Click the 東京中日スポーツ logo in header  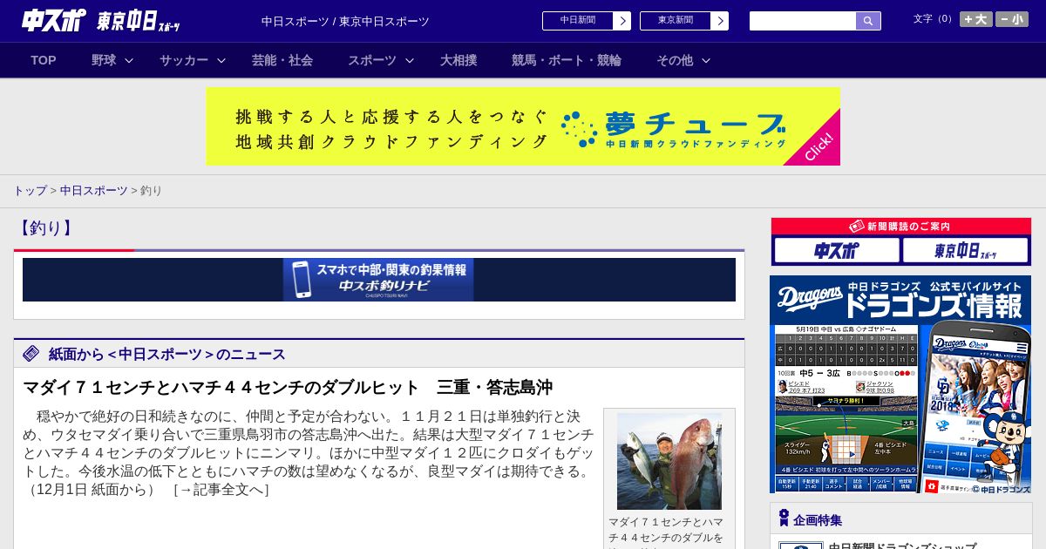[x=139, y=21]
